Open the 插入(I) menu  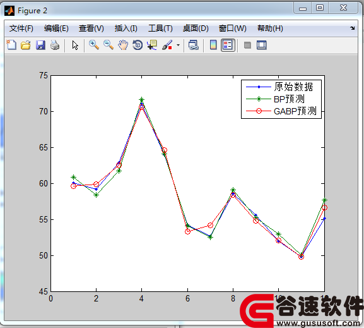[126, 28]
